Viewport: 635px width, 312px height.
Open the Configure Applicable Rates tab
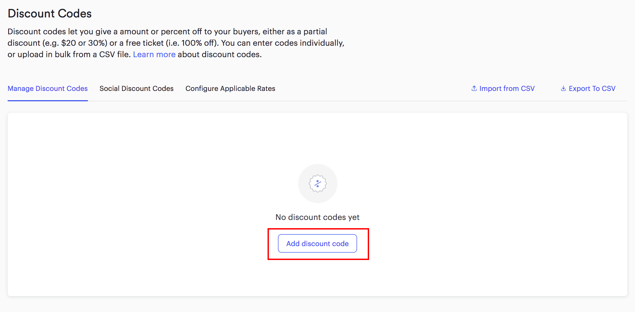click(x=230, y=88)
